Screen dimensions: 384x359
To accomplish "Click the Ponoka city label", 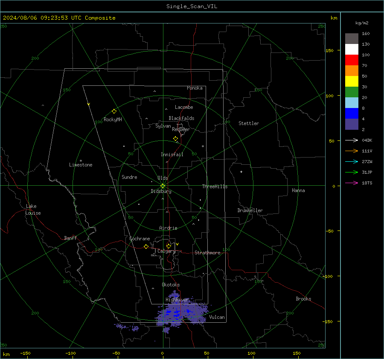I will click(x=195, y=88).
